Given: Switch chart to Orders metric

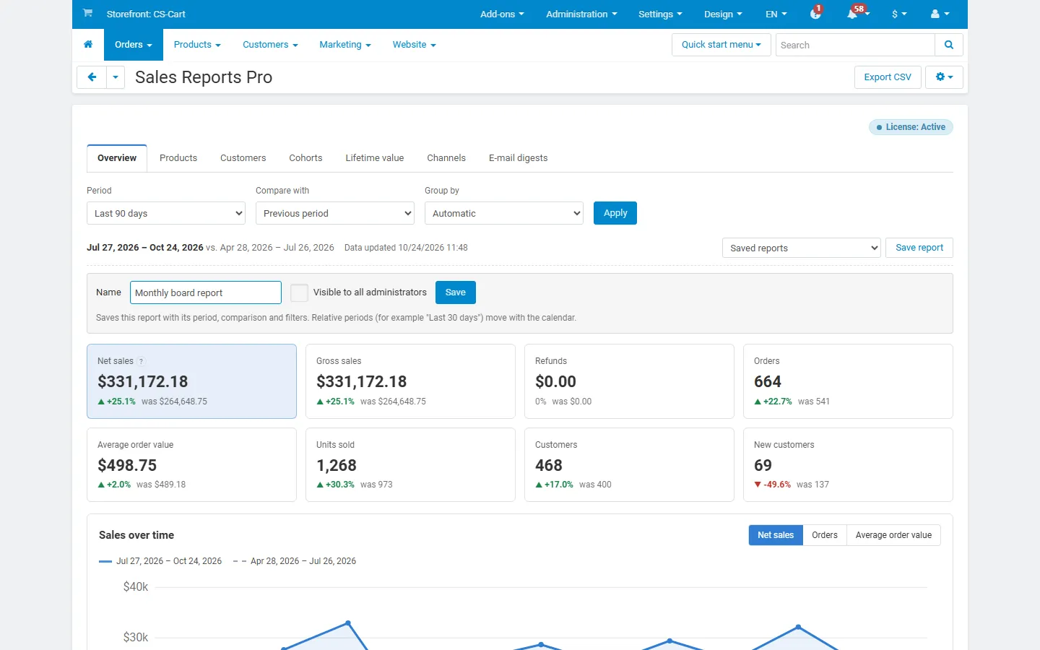Looking at the screenshot, I should [x=825, y=535].
